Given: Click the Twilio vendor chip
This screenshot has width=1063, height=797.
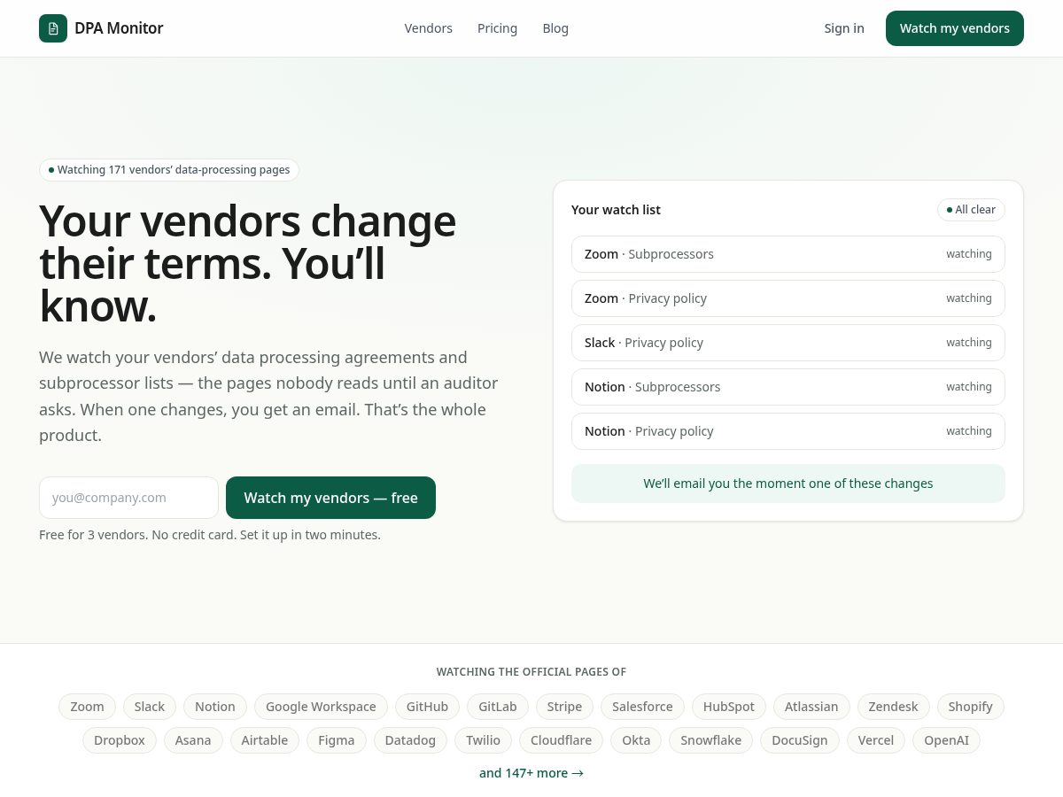Looking at the screenshot, I should click(x=483, y=740).
